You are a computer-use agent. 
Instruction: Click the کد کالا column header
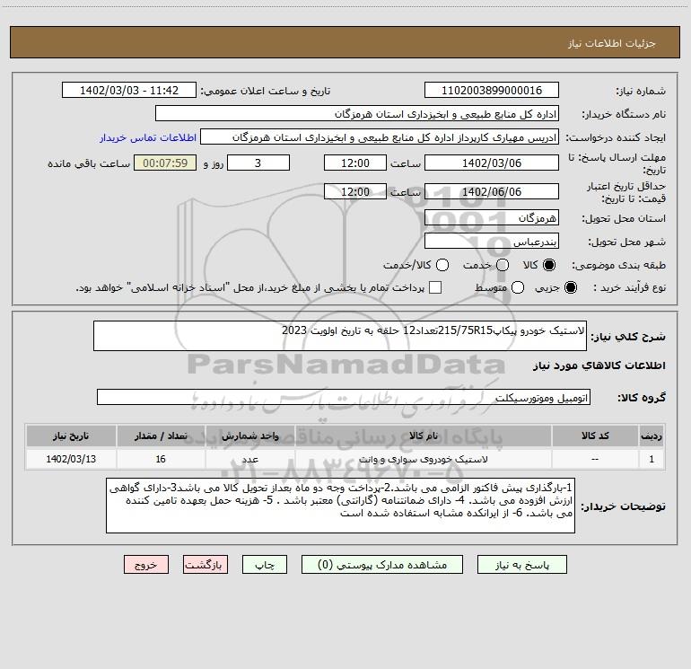(x=595, y=436)
